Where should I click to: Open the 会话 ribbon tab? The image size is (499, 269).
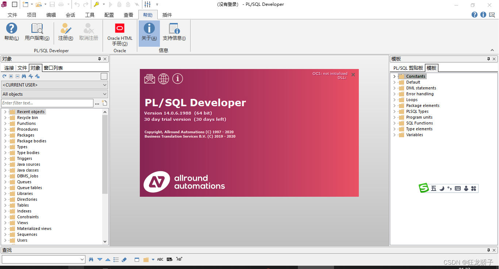click(70, 15)
